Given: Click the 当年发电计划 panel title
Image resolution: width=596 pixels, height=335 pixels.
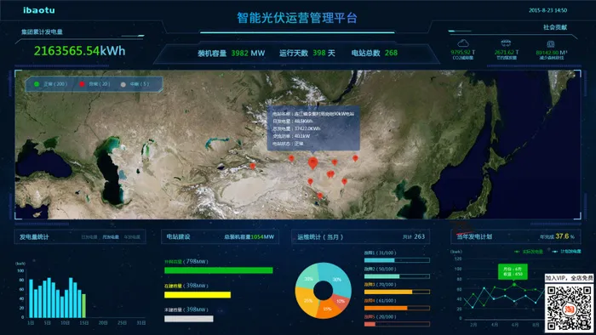Looking at the screenshot, I should [474, 236].
